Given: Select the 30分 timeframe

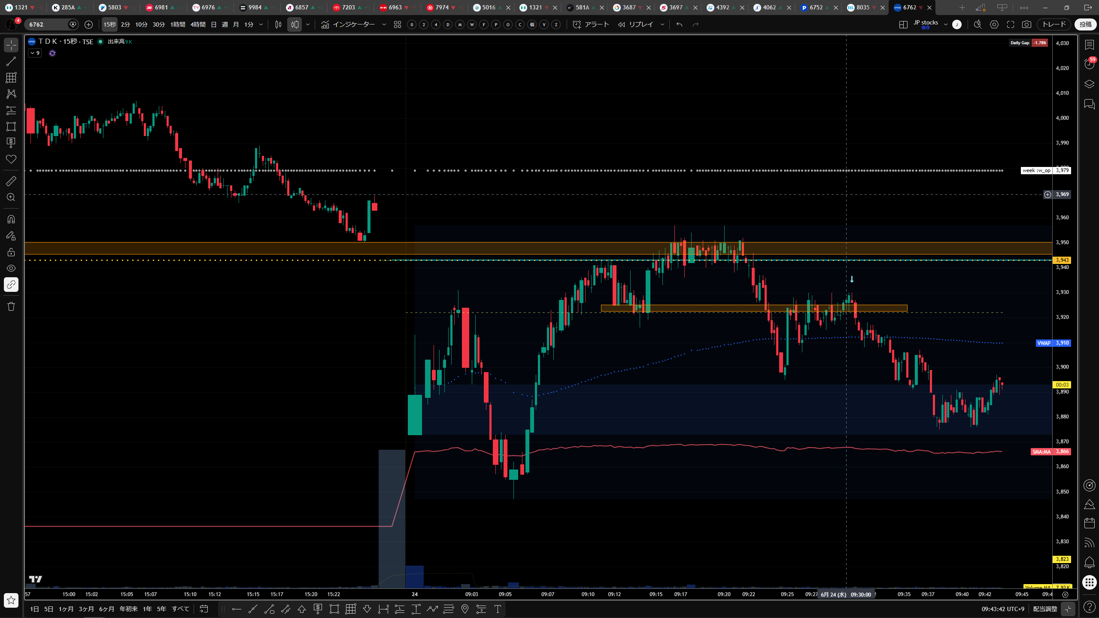Looking at the screenshot, I should [158, 24].
